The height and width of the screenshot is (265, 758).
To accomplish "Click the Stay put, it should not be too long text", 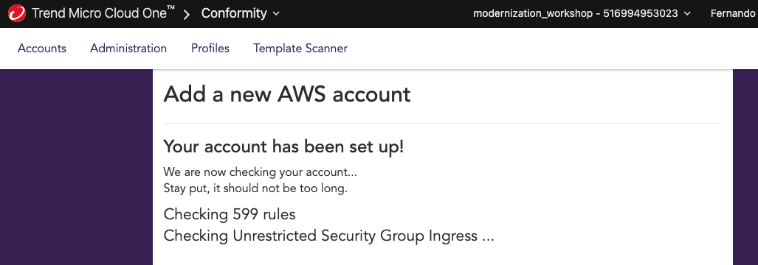I will click(x=255, y=188).
